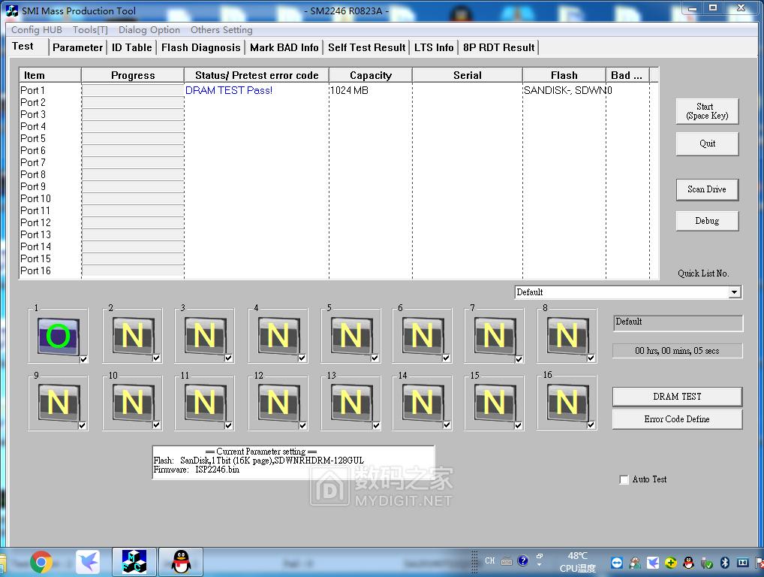
Task: Click the port 2 N status icon
Action: [132, 335]
